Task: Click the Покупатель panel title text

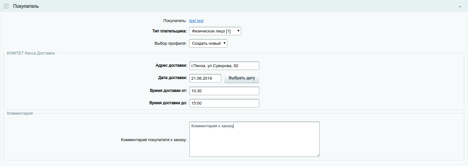Action: click(x=26, y=6)
